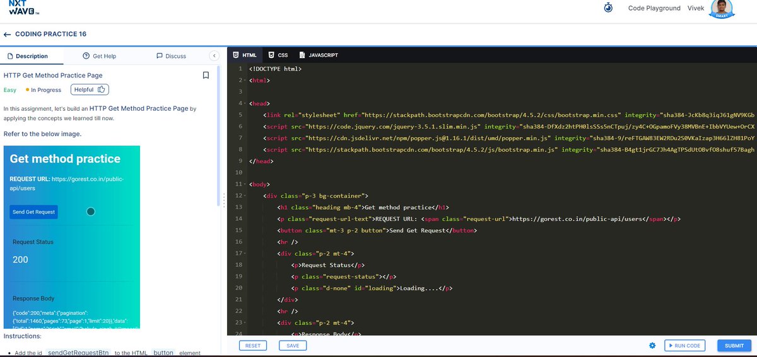Click the Description document icon

(10, 56)
